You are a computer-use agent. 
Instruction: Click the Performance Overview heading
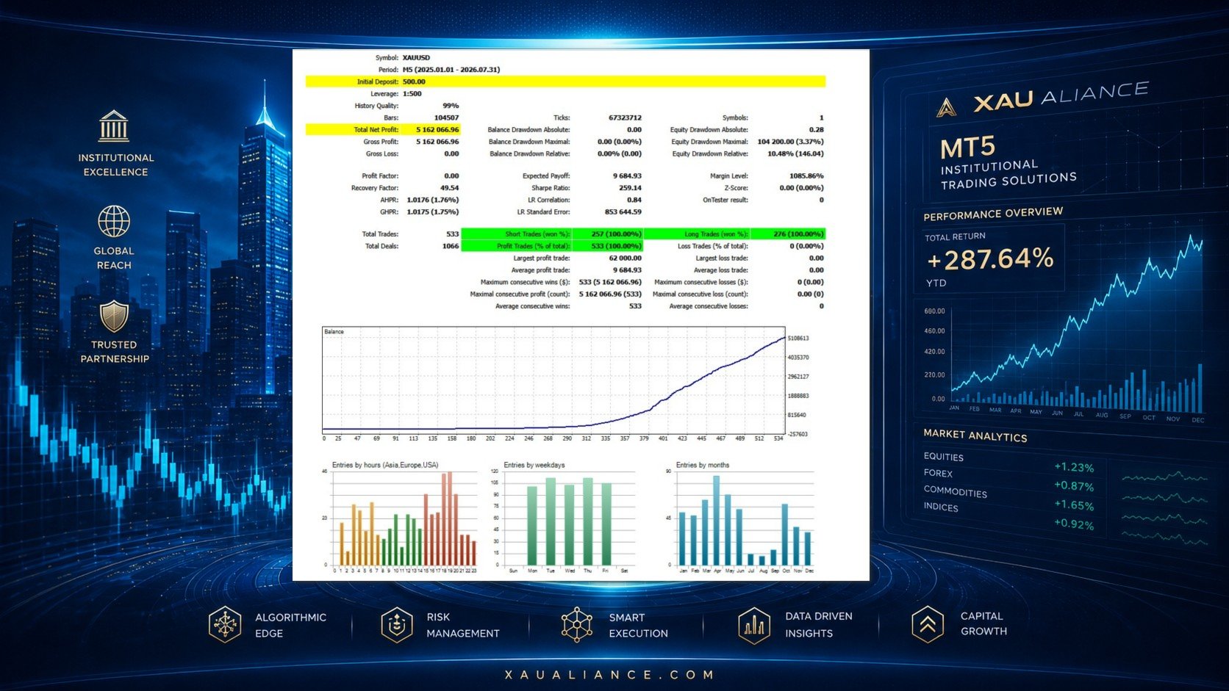click(993, 214)
